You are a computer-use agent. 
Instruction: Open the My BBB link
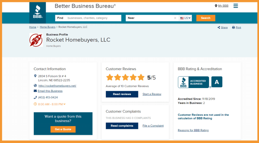point(223,6)
